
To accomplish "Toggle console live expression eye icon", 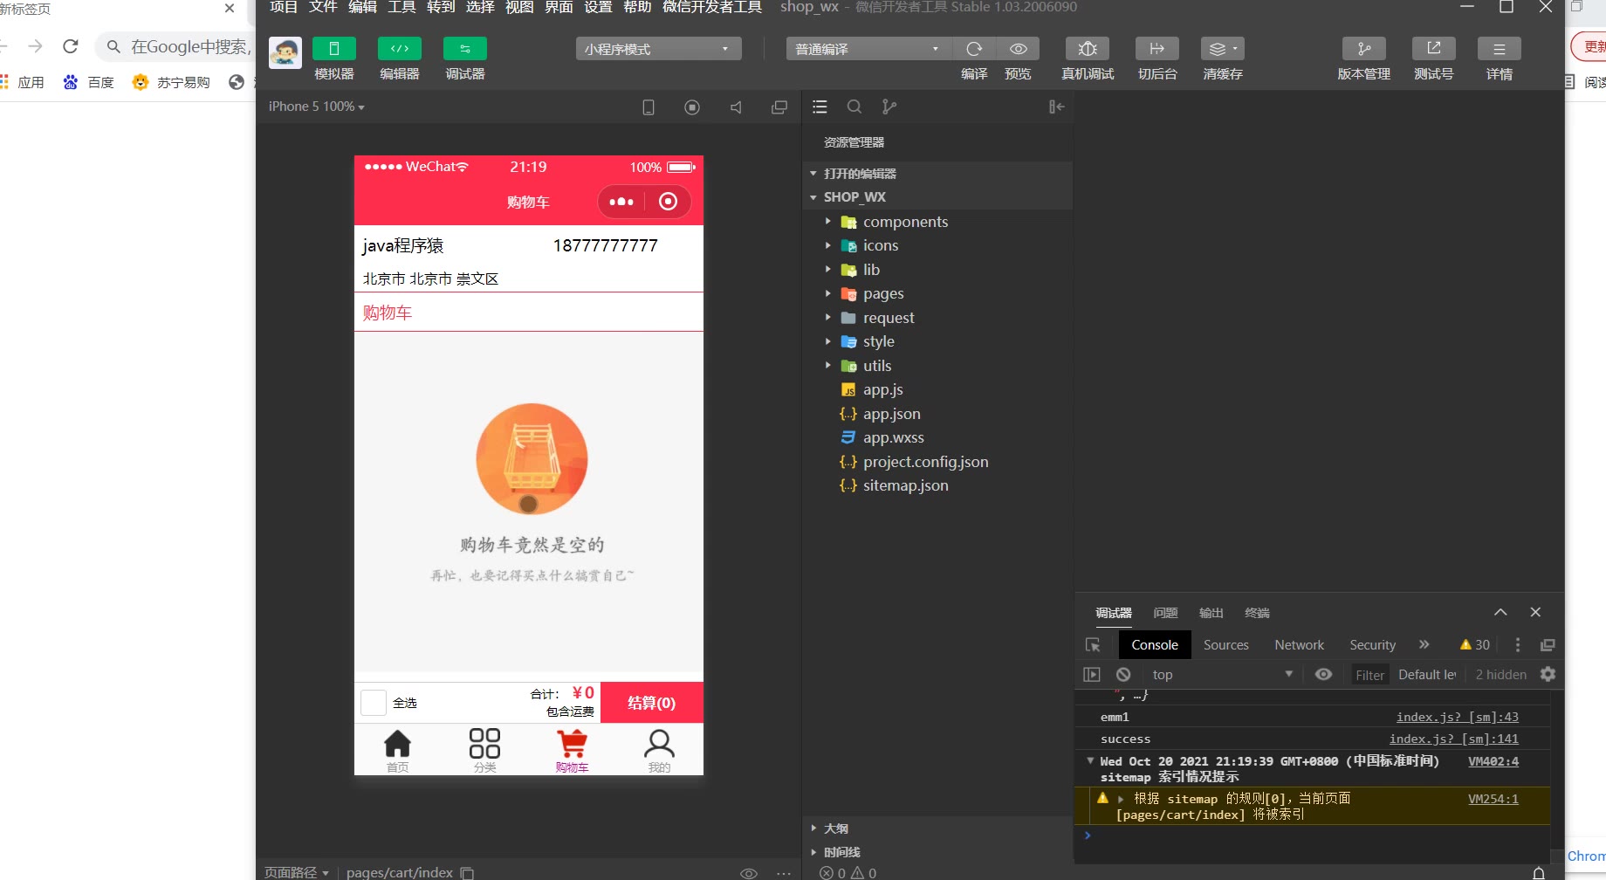I will [x=1323, y=675].
